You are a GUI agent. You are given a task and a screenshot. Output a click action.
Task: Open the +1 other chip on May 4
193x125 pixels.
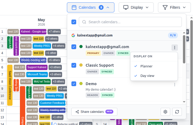point(51,53)
